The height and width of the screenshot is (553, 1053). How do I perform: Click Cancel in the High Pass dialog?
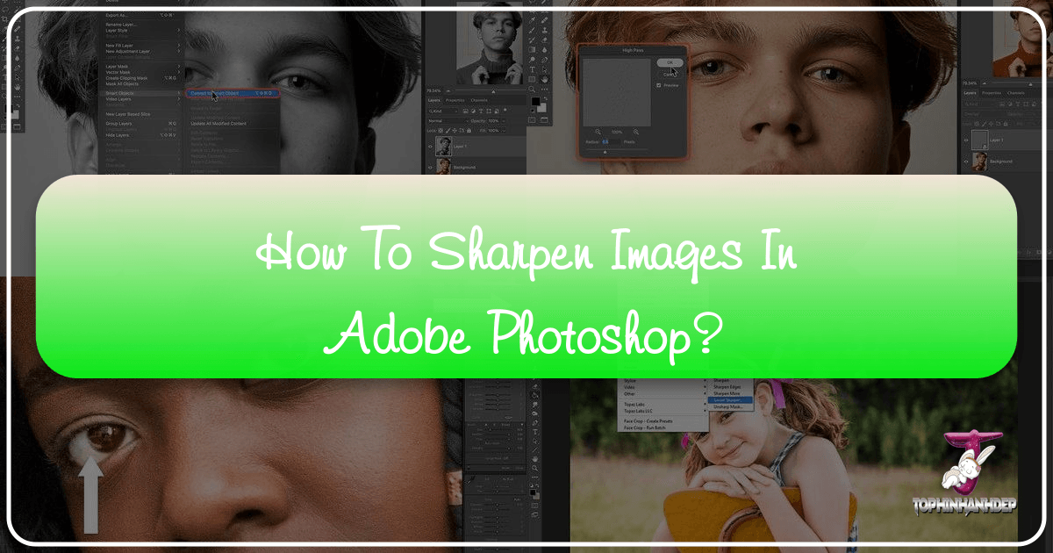click(670, 74)
